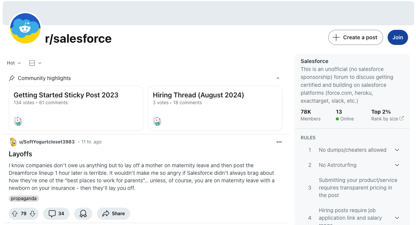Open the Layoffs post options menu
The image size is (416, 225).
[x=279, y=142]
